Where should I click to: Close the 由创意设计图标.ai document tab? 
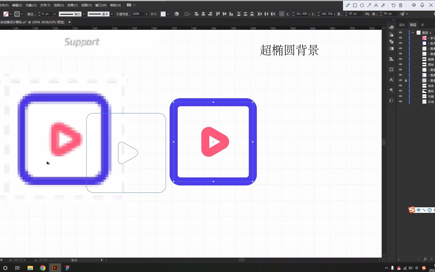click(x=70, y=22)
